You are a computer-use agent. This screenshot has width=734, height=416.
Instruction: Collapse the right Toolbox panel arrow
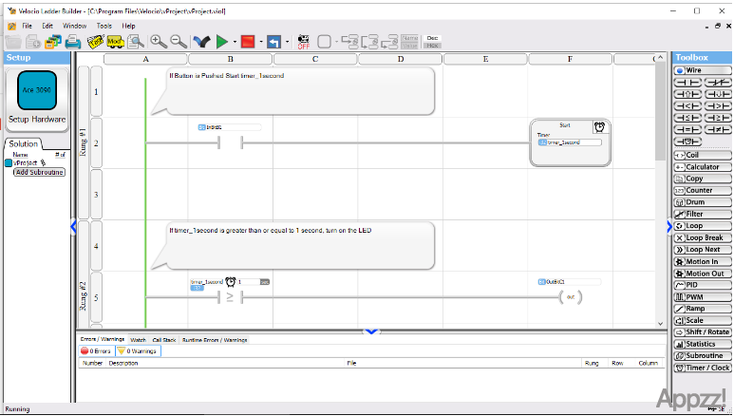(669, 227)
